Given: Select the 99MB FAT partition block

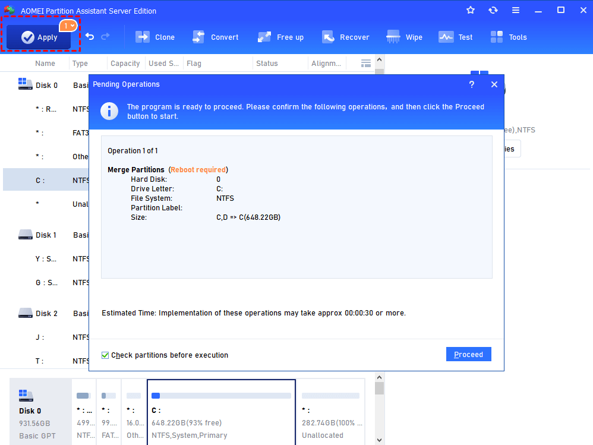Looking at the screenshot, I should coord(109,412).
